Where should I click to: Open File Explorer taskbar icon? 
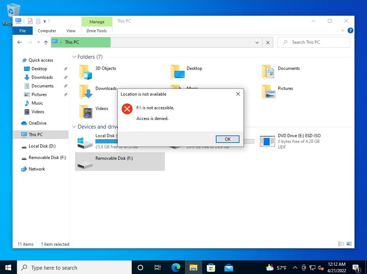coord(193,268)
